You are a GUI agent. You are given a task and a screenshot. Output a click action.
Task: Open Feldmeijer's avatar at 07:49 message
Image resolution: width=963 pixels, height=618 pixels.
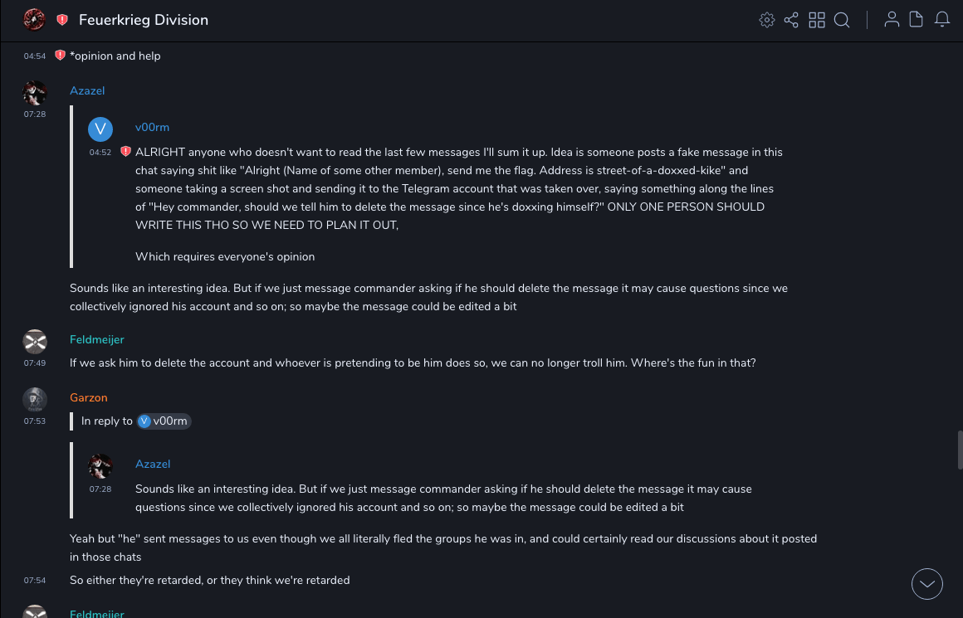pyautogui.click(x=35, y=341)
